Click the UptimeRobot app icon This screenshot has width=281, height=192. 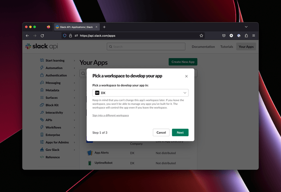pos(89,163)
